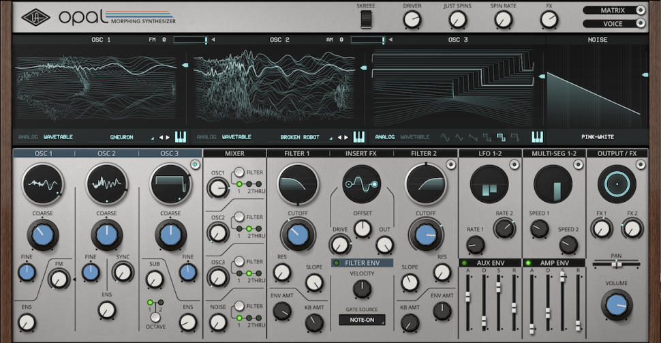This screenshot has width=661, height=343.
Task: Click the Universal Audio logo
Action: point(36,17)
